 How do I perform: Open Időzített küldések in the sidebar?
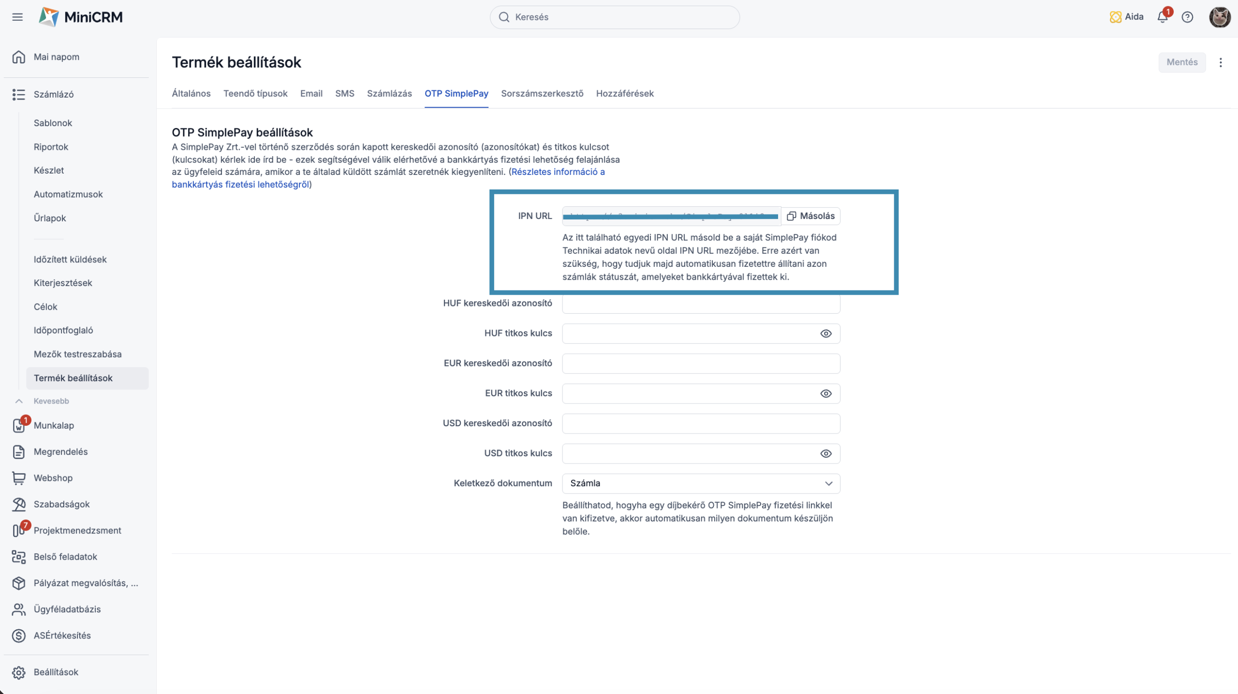70,260
